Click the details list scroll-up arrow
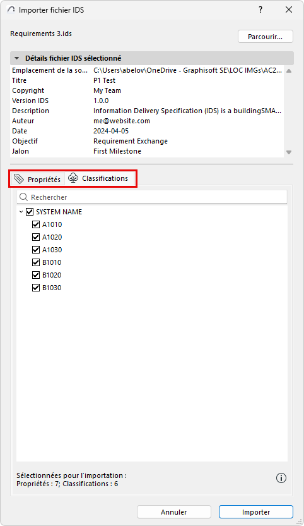304x526 pixels. [289, 71]
